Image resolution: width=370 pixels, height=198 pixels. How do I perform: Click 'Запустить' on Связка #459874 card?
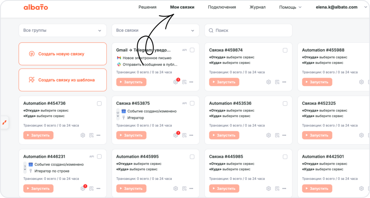pos(224,82)
